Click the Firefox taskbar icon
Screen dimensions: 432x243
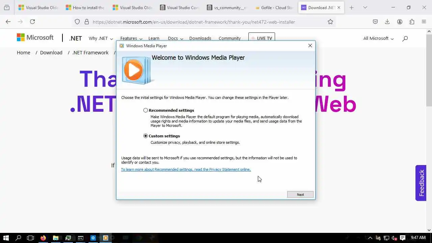pos(43,238)
